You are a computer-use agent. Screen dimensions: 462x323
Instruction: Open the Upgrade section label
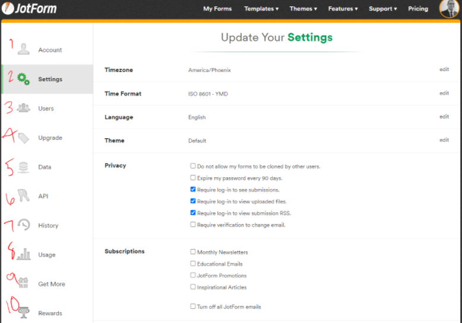click(x=50, y=137)
